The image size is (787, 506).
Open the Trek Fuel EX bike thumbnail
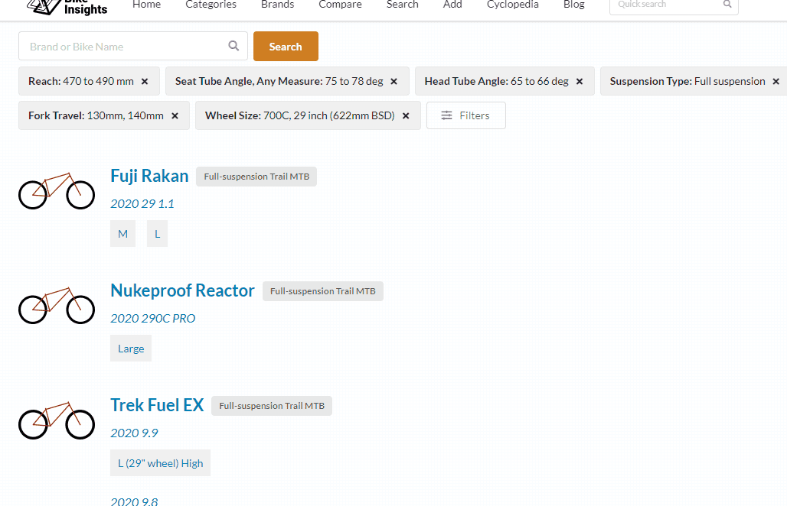coord(57,420)
